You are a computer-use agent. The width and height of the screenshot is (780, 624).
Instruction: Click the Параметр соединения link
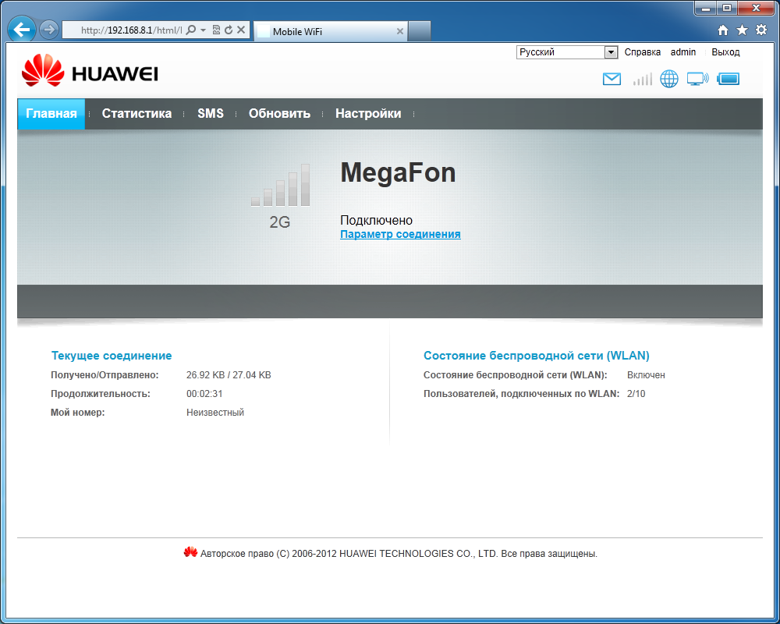point(400,234)
